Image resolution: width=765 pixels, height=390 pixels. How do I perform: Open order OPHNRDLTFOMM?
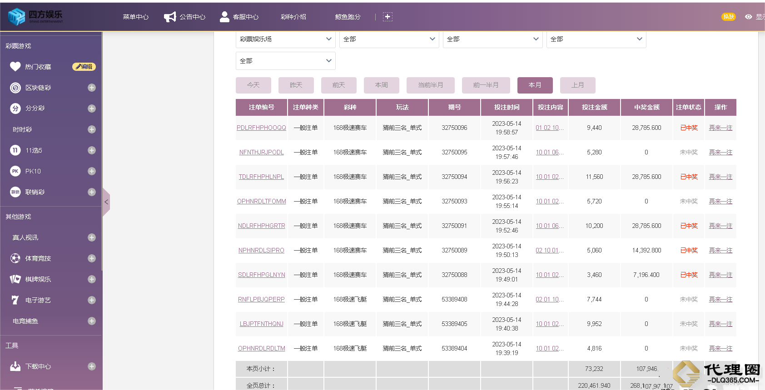point(262,202)
